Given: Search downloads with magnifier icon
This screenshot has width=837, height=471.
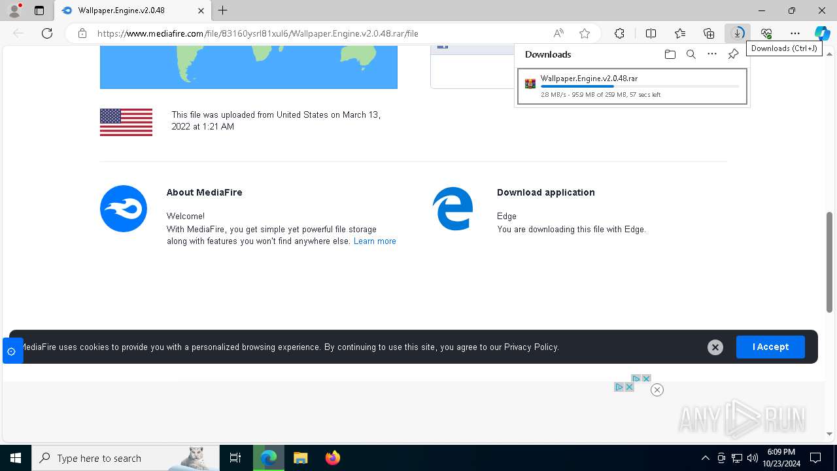Looking at the screenshot, I should (691, 54).
